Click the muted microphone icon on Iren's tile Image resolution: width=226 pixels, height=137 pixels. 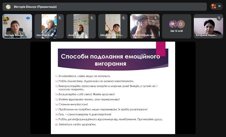(60, 18)
